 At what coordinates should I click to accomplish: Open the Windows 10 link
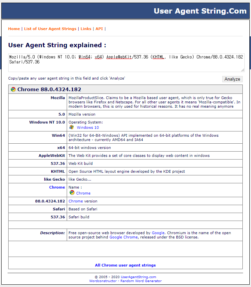pos(88,127)
